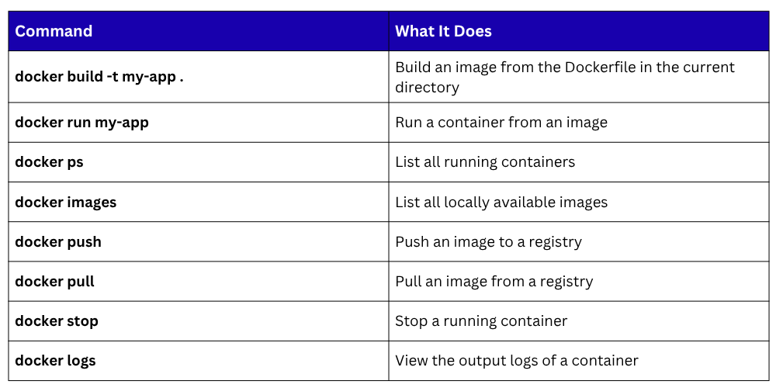Image resolution: width=776 pixels, height=388 pixels.
Task: Click the Command column header
Action: point(54,31)
